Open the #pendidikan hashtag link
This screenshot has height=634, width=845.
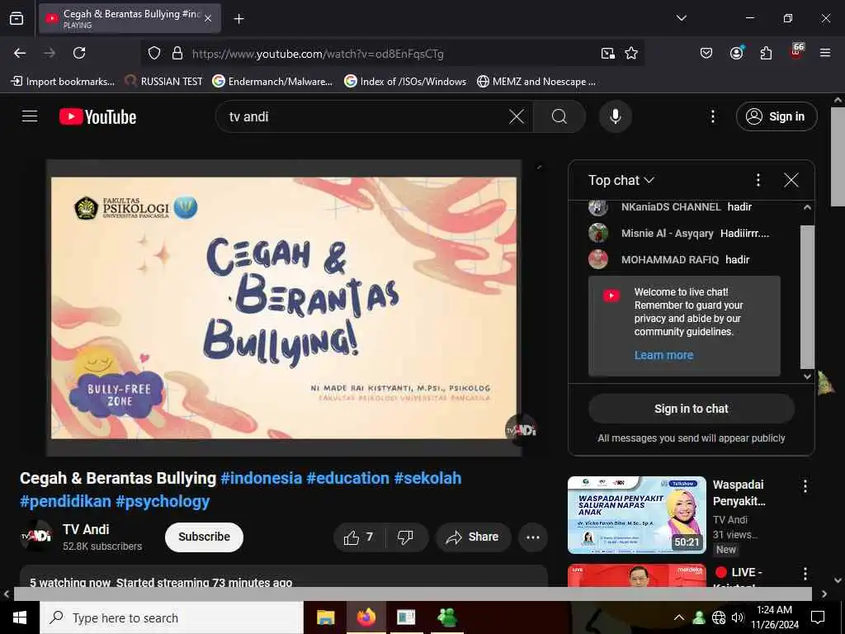(65, 501)
